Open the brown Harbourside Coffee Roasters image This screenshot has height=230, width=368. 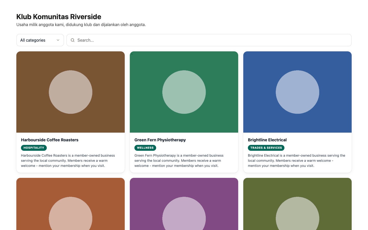(71, 92)
